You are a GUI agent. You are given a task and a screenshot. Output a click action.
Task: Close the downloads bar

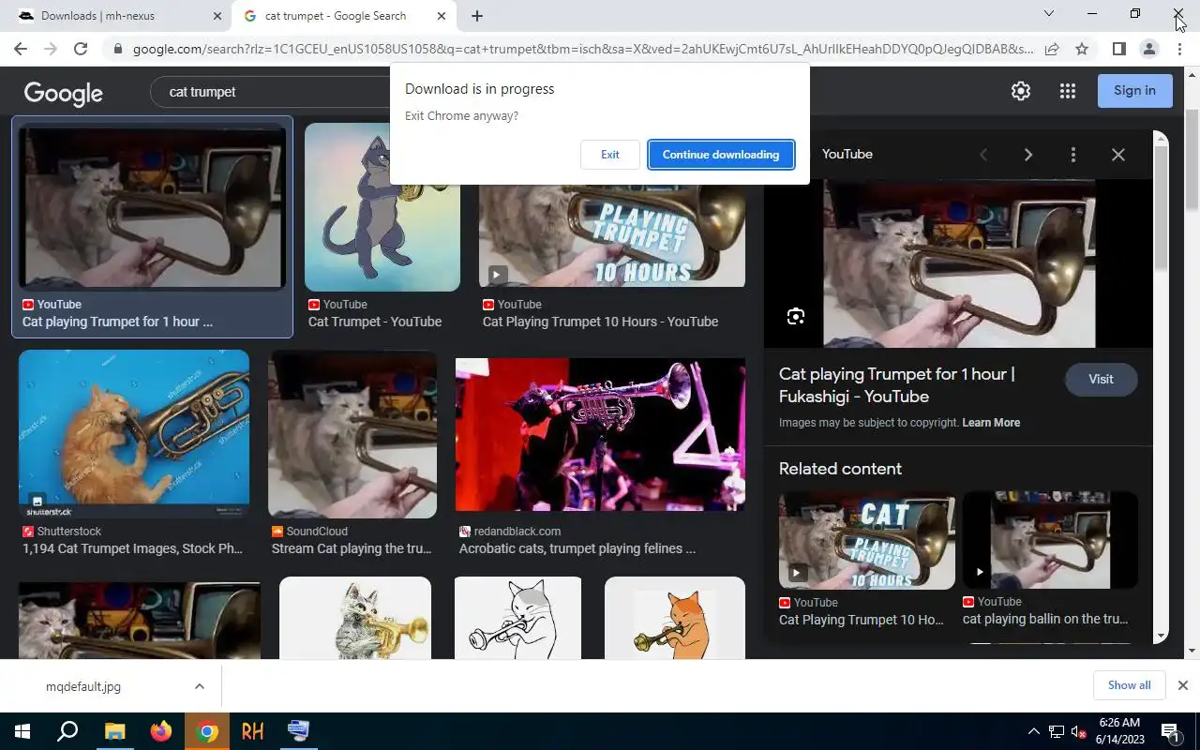(x=1182, y=685)
